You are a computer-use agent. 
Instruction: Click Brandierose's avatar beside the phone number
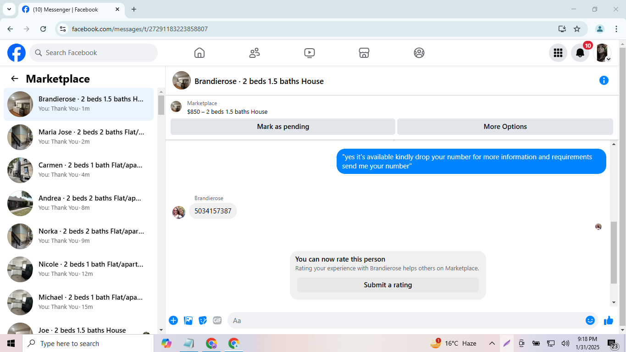(179, 212)
